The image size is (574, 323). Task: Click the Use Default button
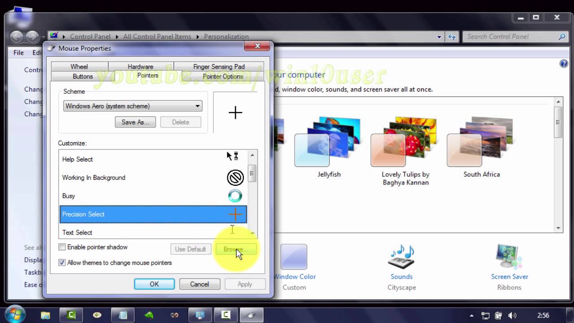[191, 249]
